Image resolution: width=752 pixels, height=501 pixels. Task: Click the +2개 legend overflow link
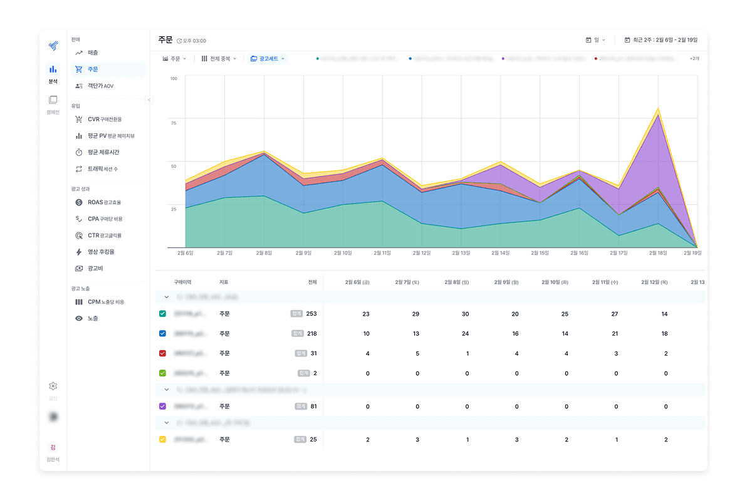(x=694, y=59)
